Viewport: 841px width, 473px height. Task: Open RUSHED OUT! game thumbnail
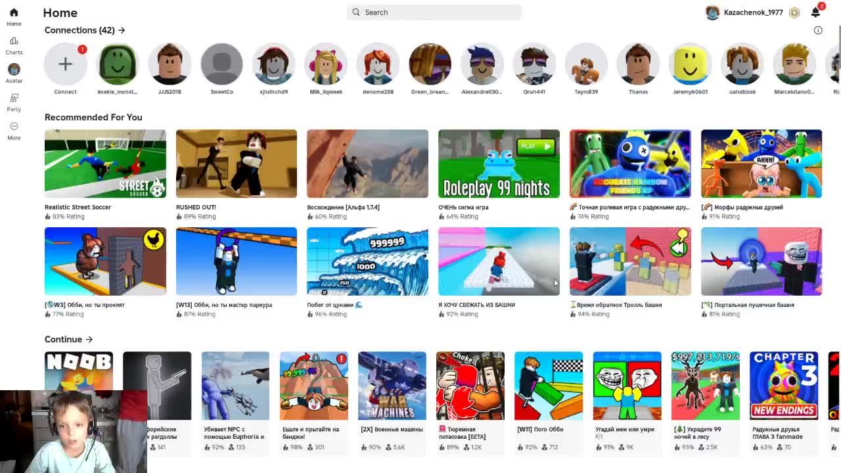coord(237,164)
